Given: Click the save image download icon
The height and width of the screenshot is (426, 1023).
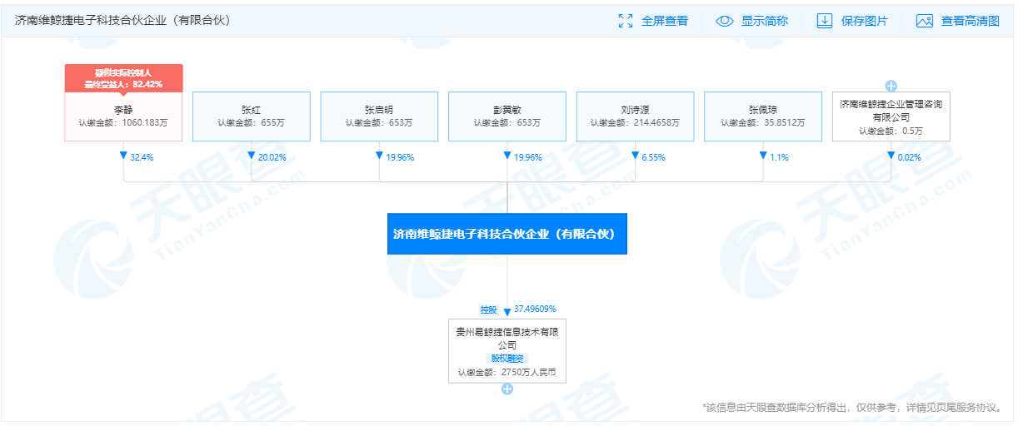Looking at the screenshot, I should point(825,21).
